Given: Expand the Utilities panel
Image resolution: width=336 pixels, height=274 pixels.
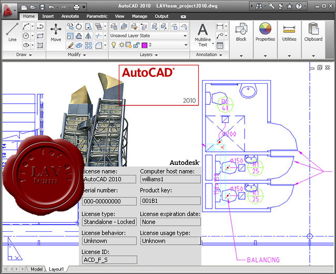Looking at the screenshot, I should (289, 56).
